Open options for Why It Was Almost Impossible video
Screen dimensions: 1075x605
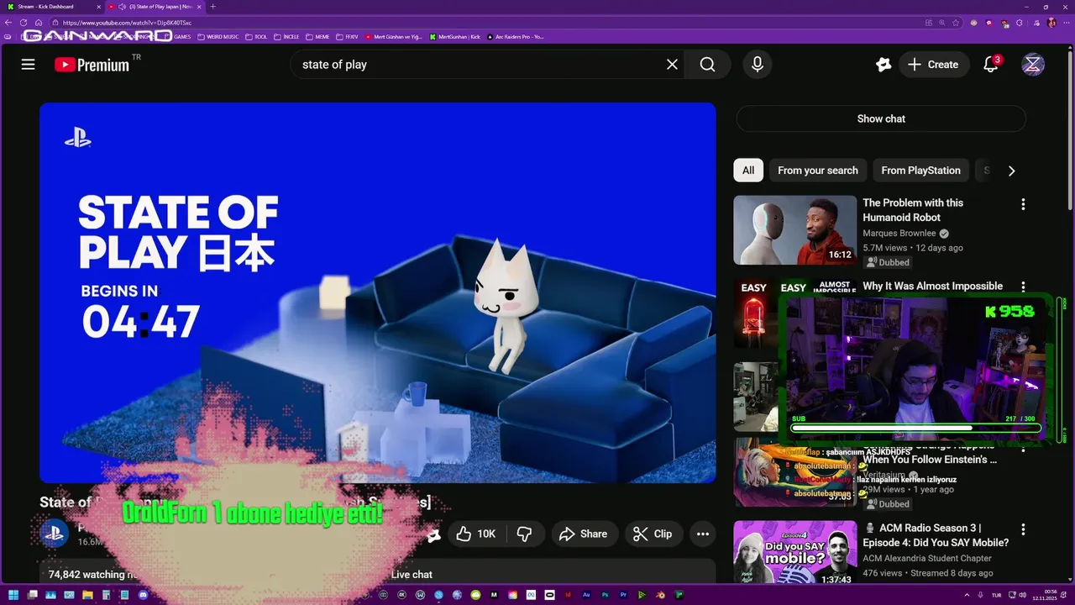(x=1023, y=287)
